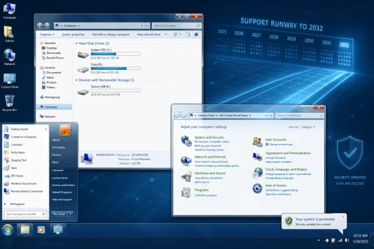Click the Hardware and Sound icon
This screenshot has height=249, width=374.
point(186,177)
